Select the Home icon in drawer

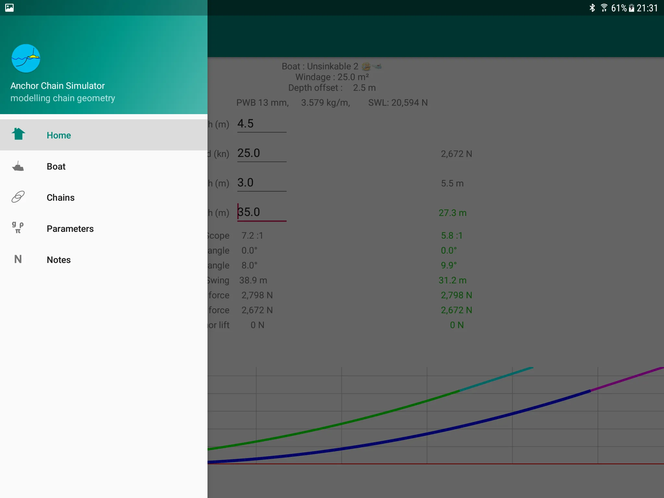pos(18,134)
